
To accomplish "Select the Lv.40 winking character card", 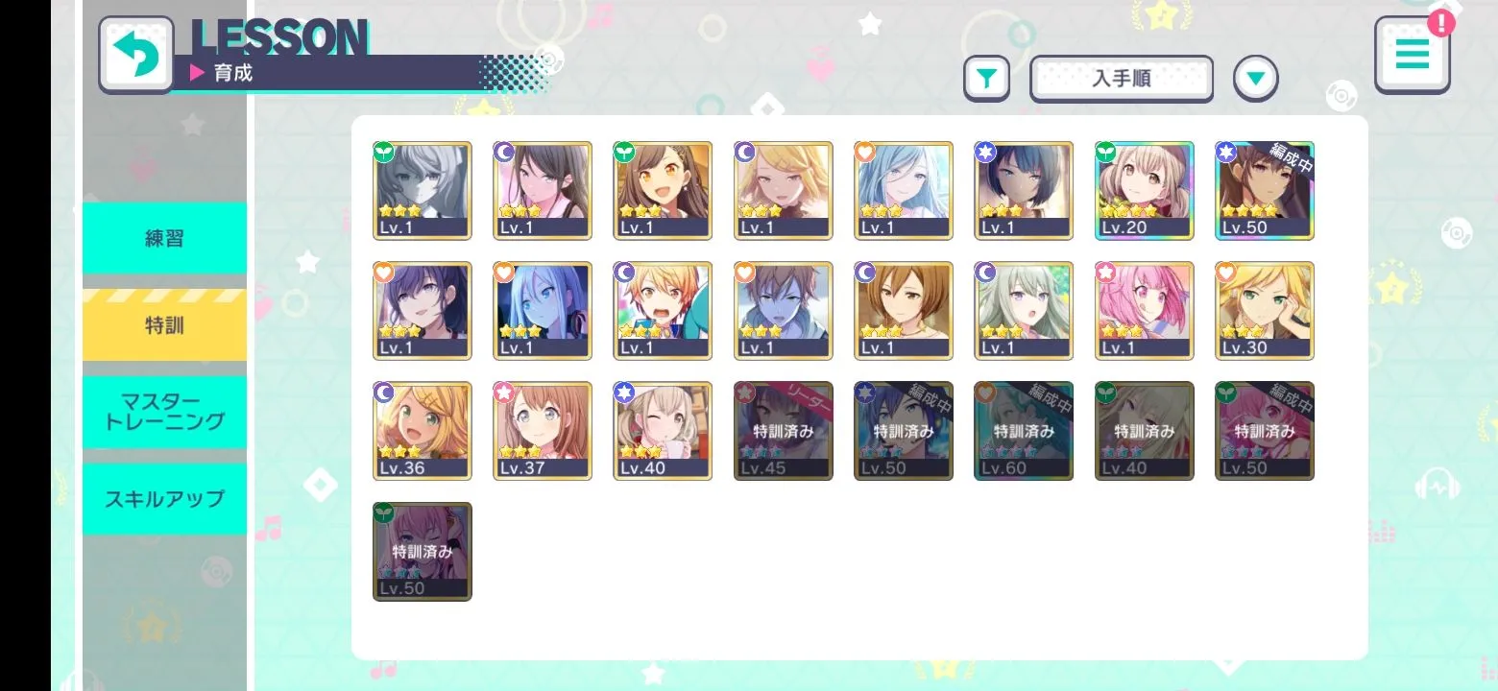I will (663, 431).
